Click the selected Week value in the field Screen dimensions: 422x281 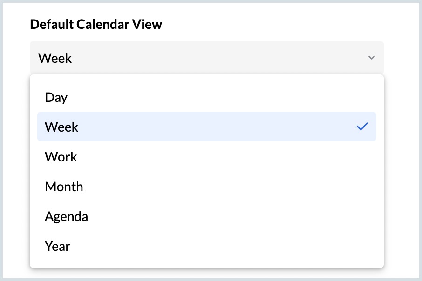tap(55, 58)
